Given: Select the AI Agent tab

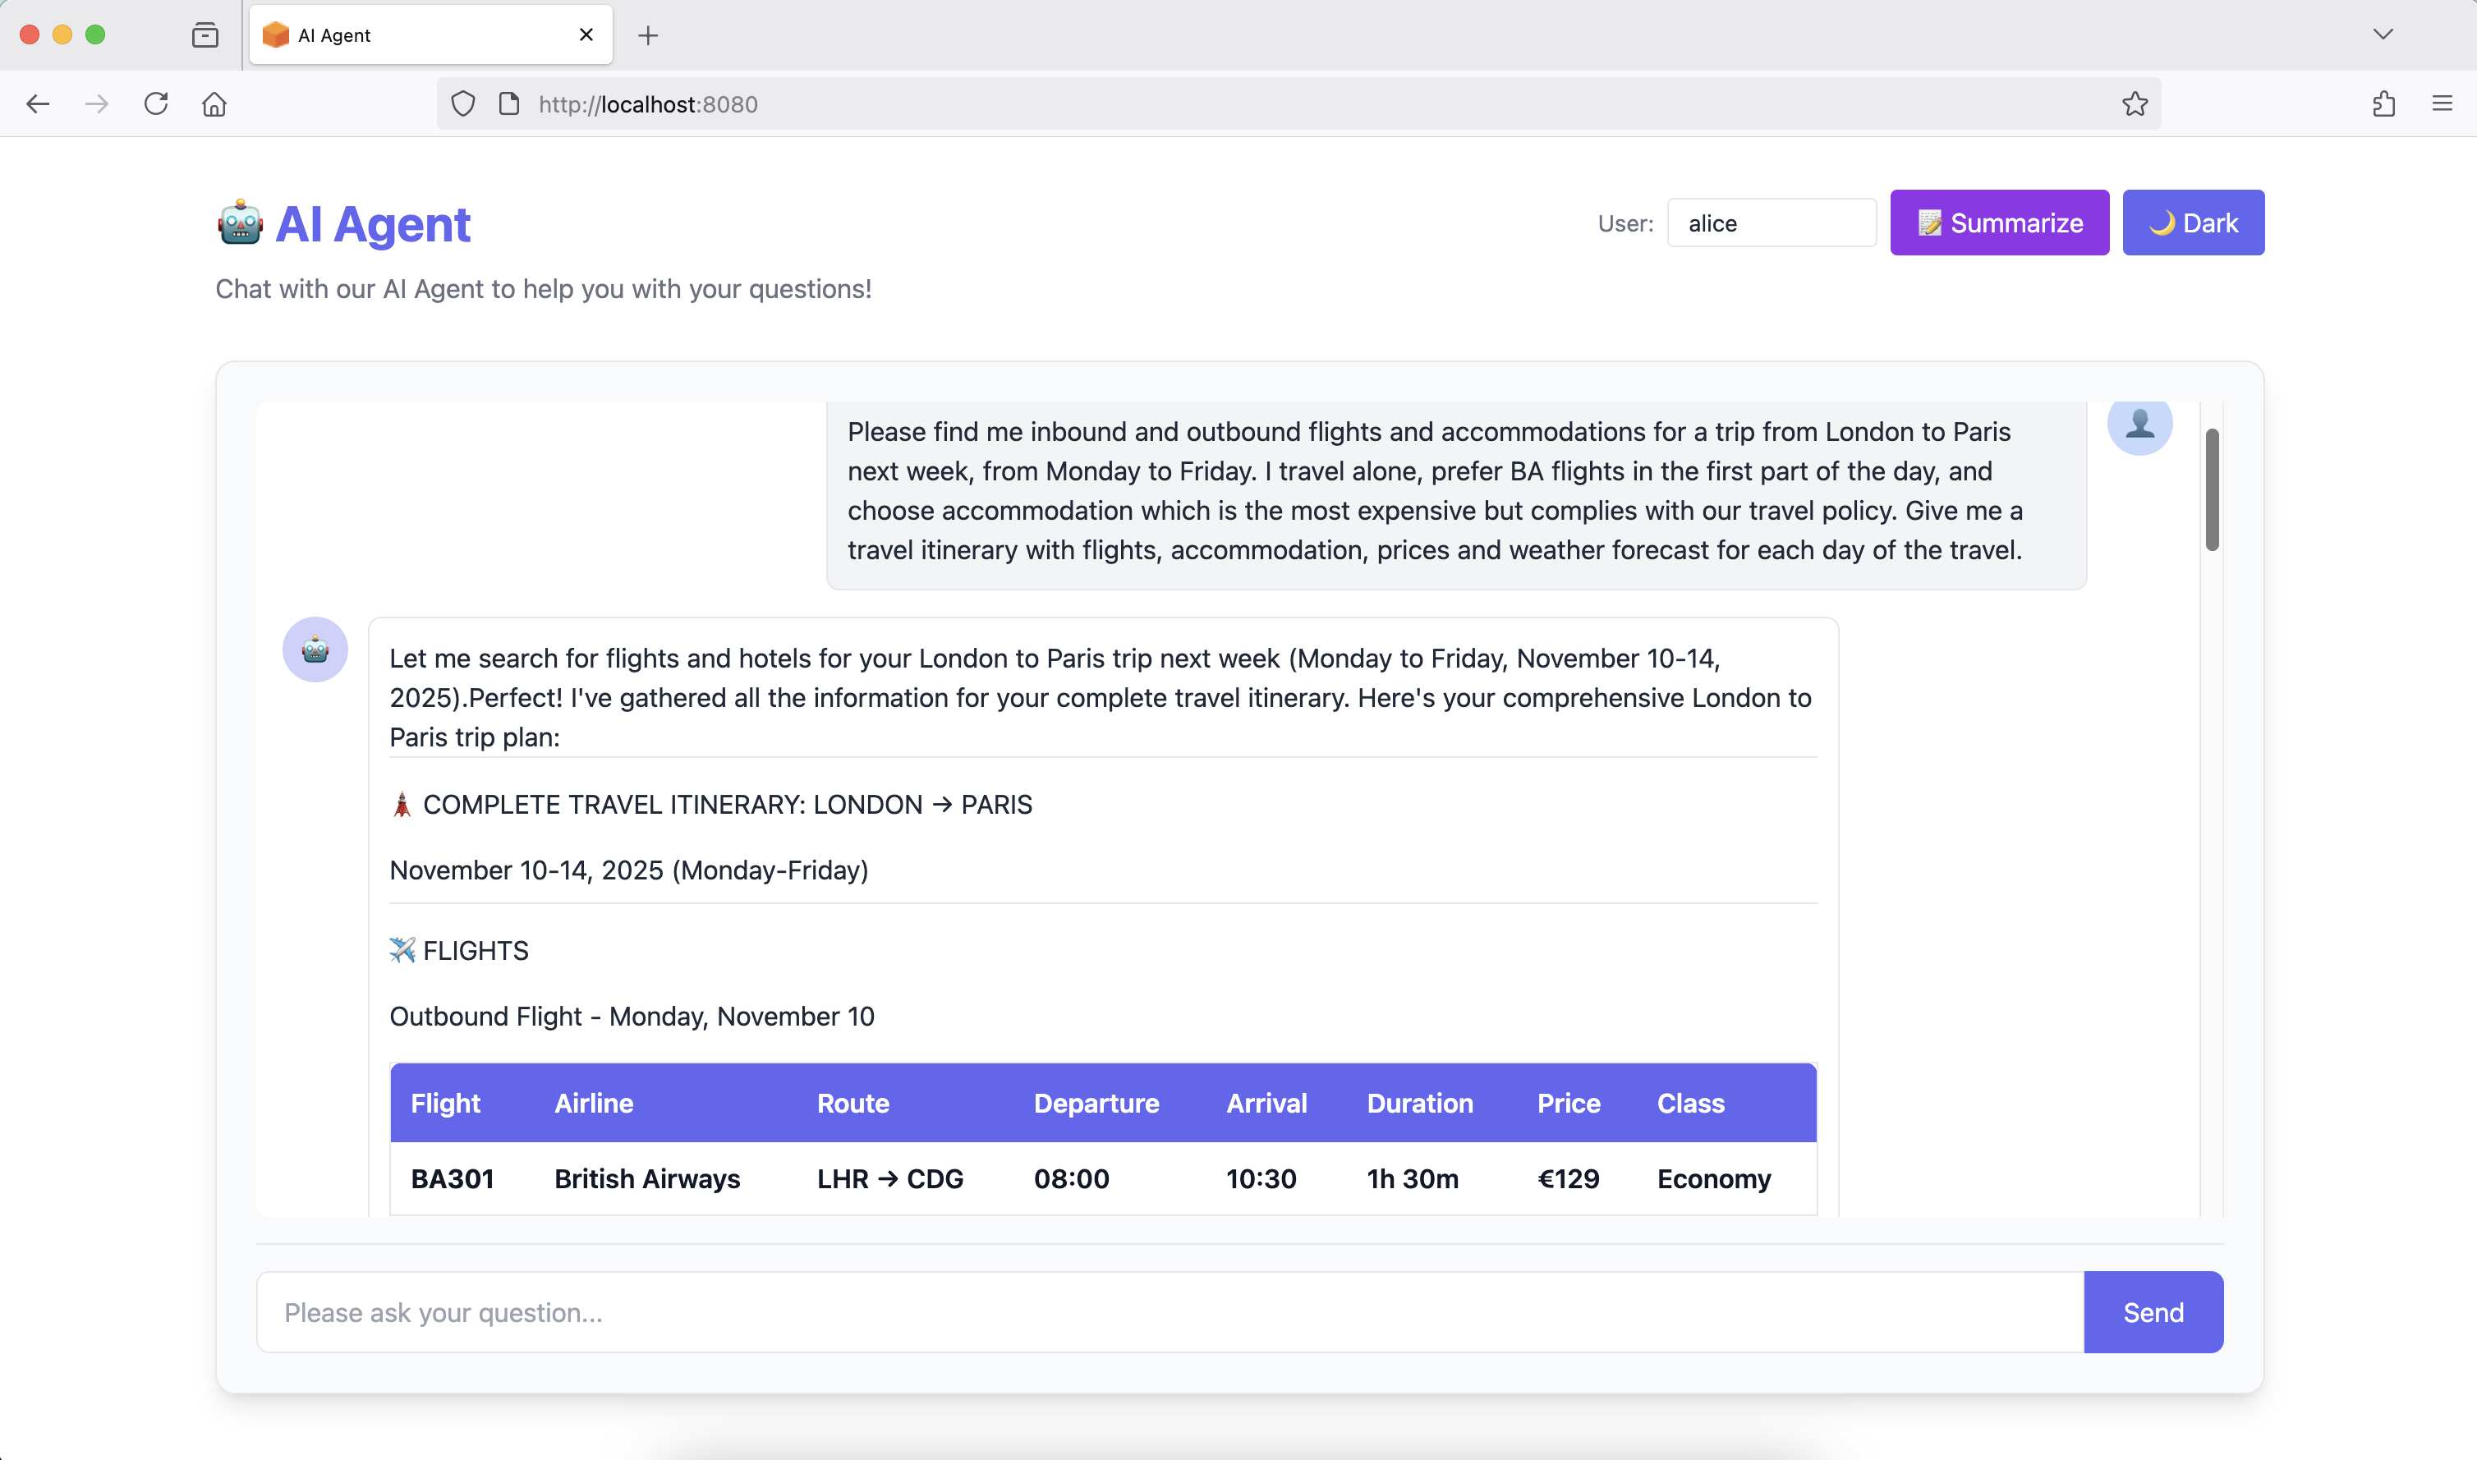Looking at the screenshot, I should point(413,35).
